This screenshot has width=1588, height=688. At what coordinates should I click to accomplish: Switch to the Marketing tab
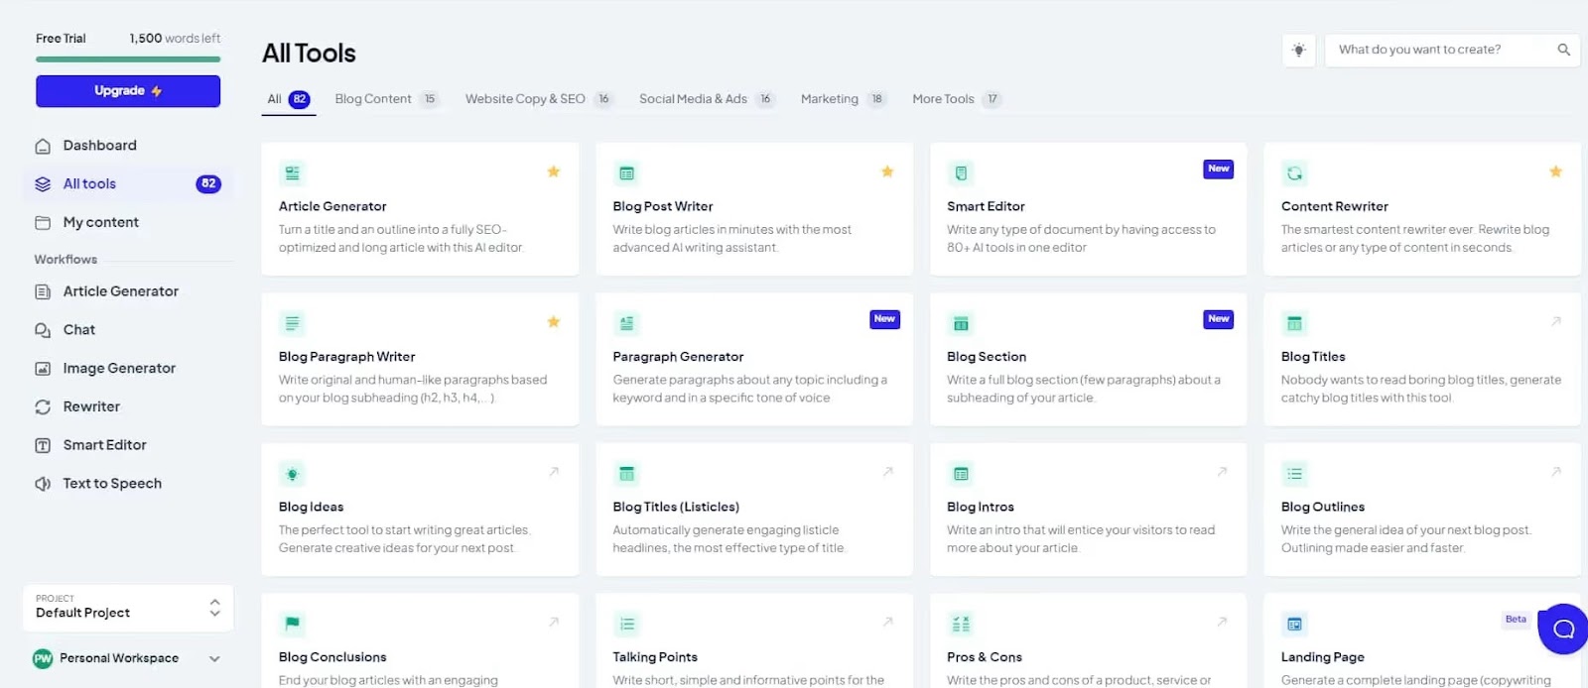[844, 99]
